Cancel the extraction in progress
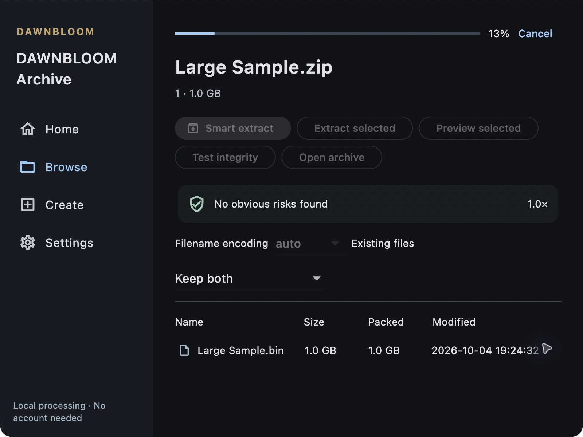Screen dimensions: 583x437 (x=535, y=34)
